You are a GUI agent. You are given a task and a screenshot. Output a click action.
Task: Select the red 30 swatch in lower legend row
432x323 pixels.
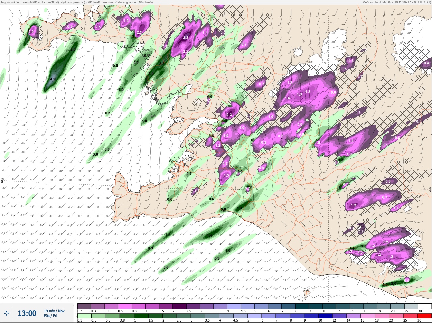[425, 316]
